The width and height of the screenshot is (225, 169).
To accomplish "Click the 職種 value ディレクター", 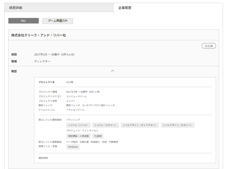I will tap(42, 61).
